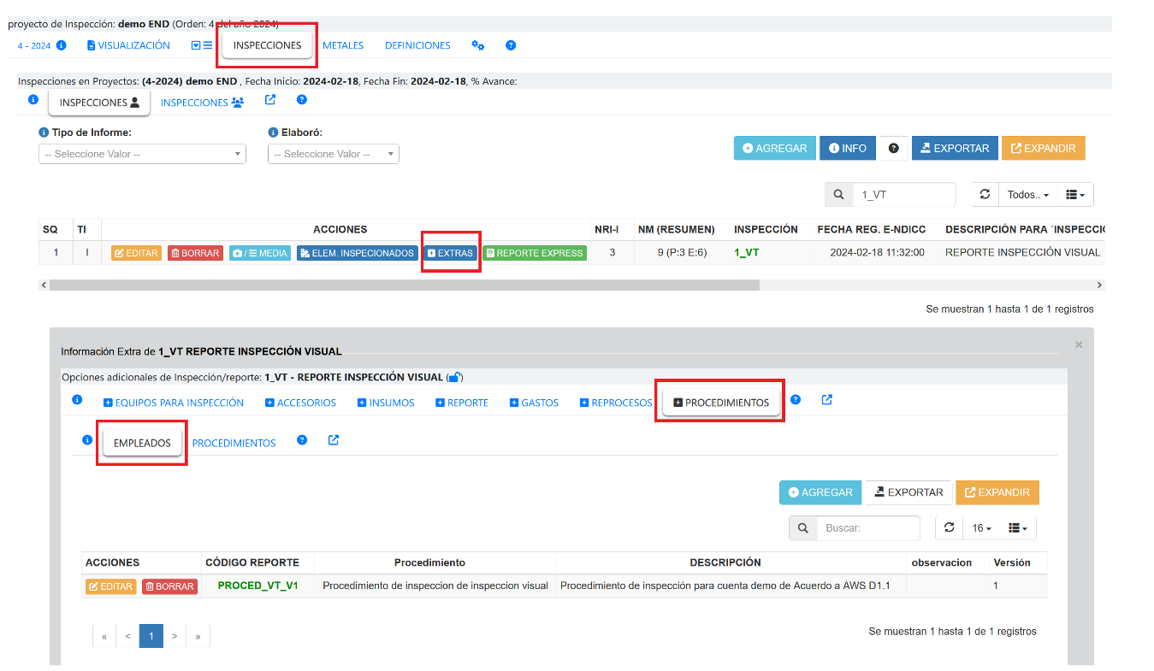The width and height of the screenshot is (1154, 671).
Task: Click the list dropdown icon beside VISUALIZACIÓN
Action: pyautogui.click(x=202, y=45)
